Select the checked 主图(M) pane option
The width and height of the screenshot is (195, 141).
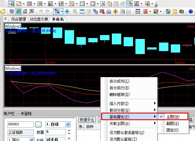pos(173,117)
